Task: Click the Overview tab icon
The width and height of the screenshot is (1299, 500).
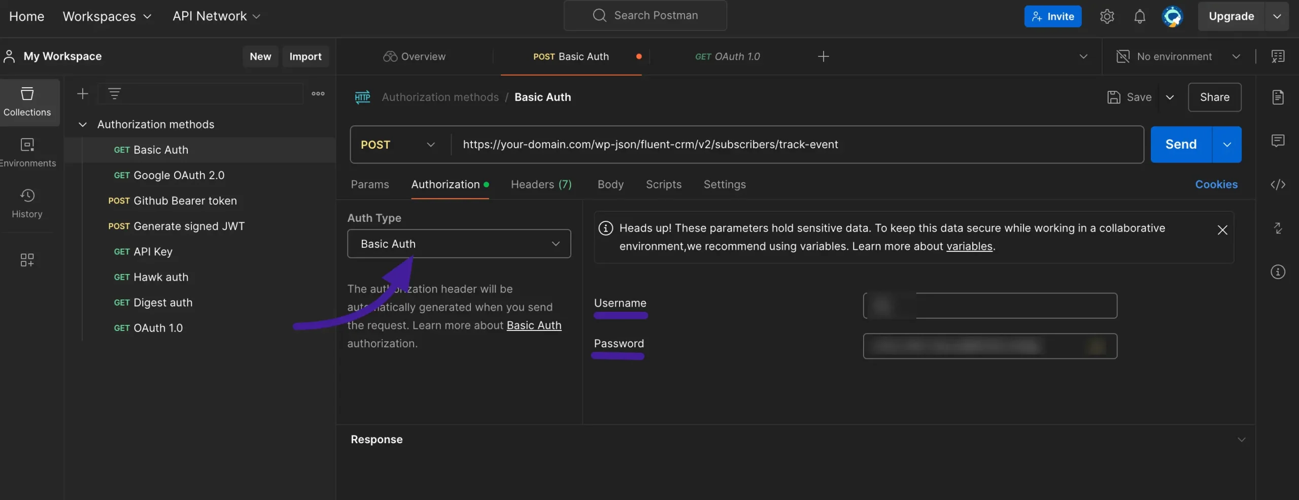Action: (x=390, y=56)
